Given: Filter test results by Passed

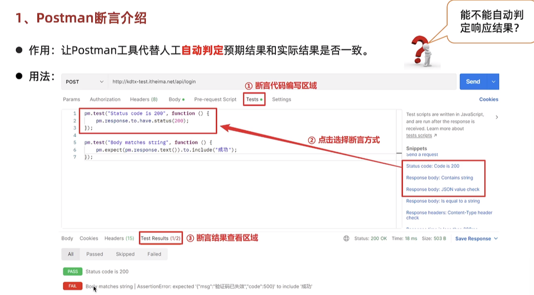Looking at the screenshot, I should click(x=95, y=254).
